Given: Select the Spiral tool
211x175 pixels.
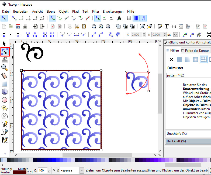Looking at the screenshot, I should (4, 116).
